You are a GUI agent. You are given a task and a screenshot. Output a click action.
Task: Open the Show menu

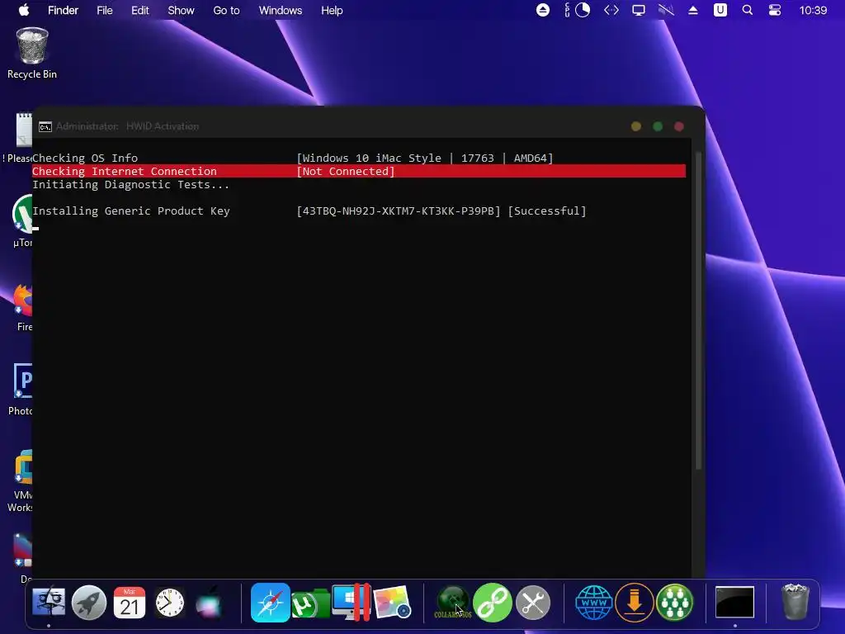(181, 10)
